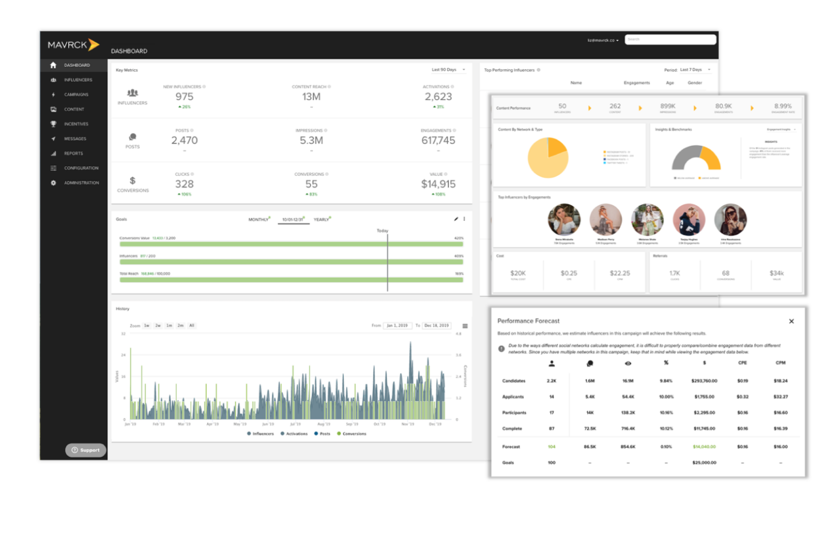Click the Search input field
The image size is (827, 557).
[x=670, y=39]
